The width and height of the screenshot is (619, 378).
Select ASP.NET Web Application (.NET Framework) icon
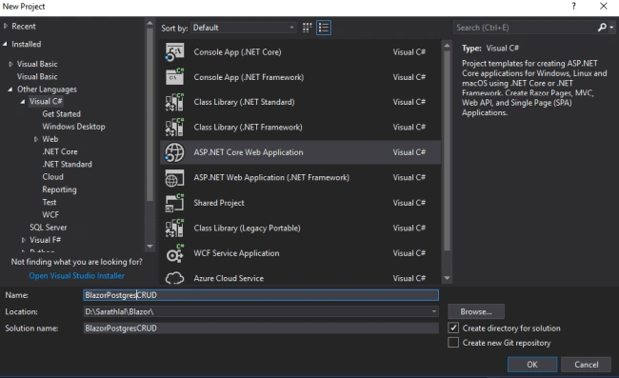(x=174, y=178)
